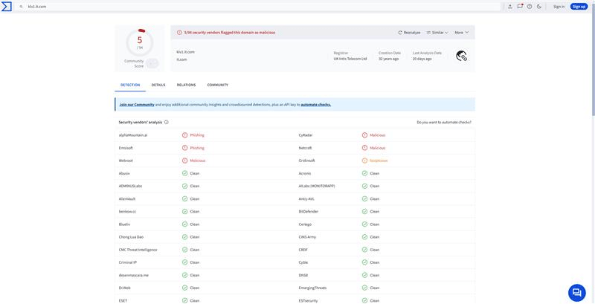Click the CMC Threat Intelligence vendor name
The width and height of the screenshot is (595, 304).
pos(138,250)
